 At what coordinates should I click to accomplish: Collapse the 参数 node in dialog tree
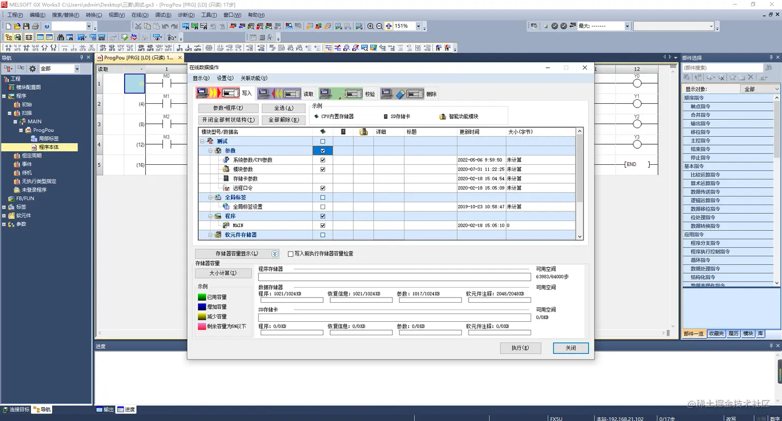pyautogui.click(x=210, y=151)
